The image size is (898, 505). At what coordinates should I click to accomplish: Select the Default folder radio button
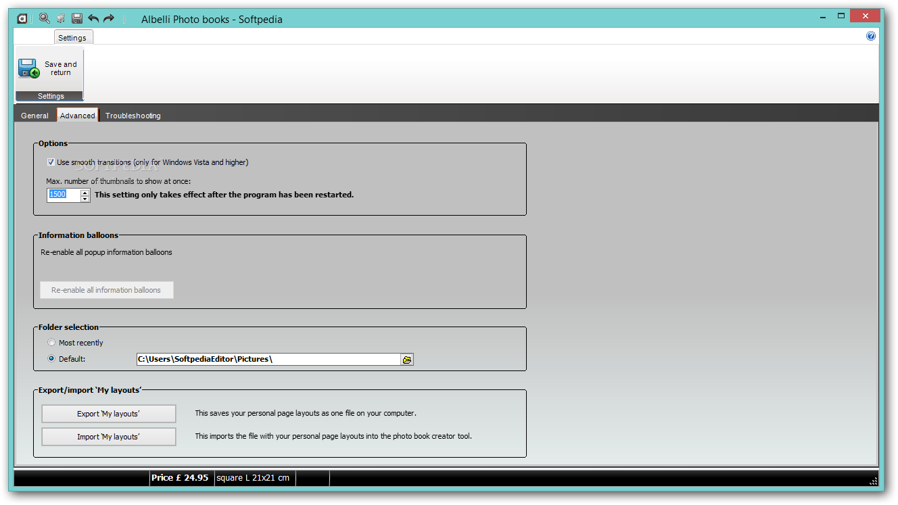(51, 359)
